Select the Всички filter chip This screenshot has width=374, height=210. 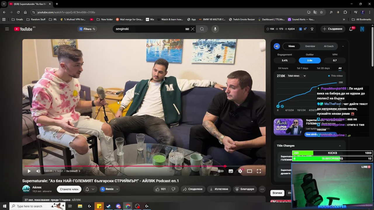(x=277, y=193)
